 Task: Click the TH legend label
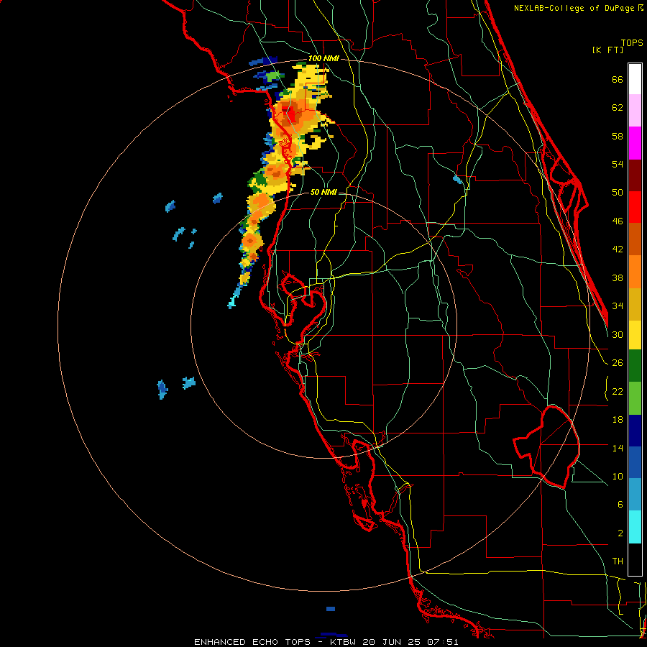(x=618, y=561)
